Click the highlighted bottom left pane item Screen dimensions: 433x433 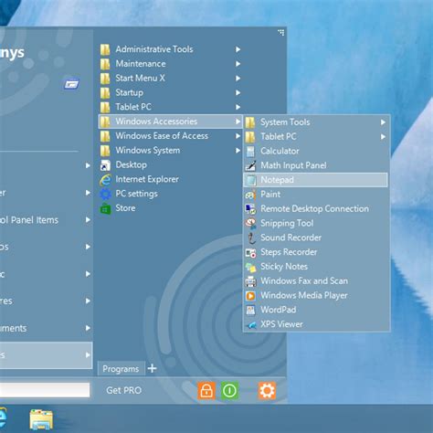click(x=46, y=355)
